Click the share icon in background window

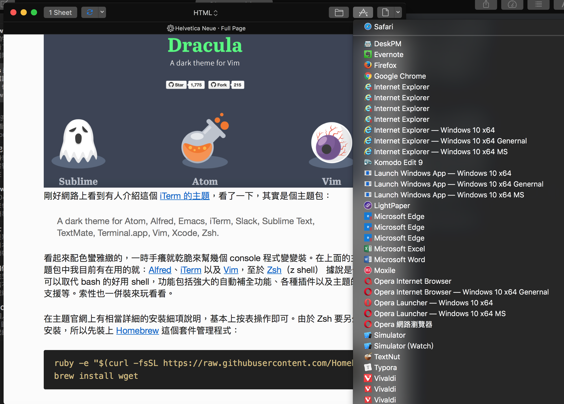(486, 4)
